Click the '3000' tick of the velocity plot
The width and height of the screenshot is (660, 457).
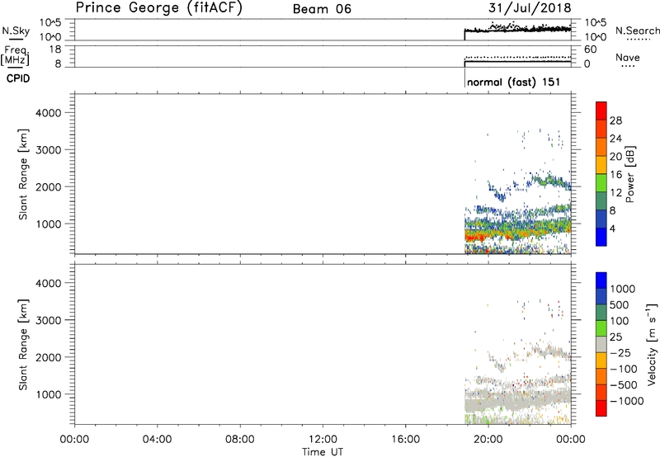(48, 320)
